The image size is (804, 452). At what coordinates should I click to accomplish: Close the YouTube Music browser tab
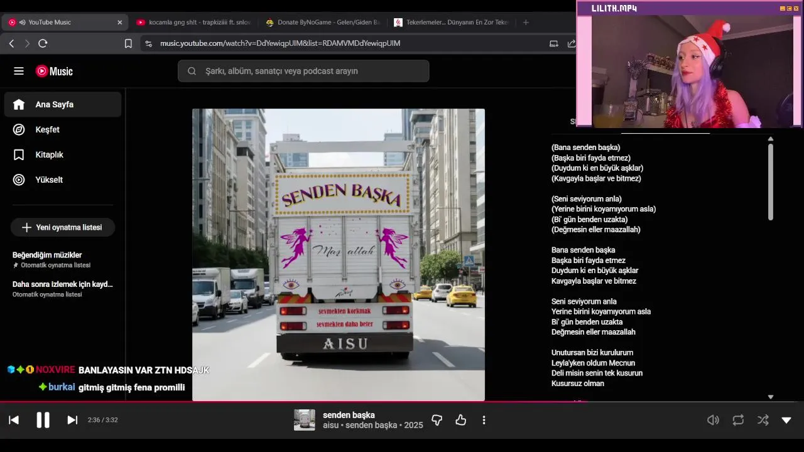[120, 22]
